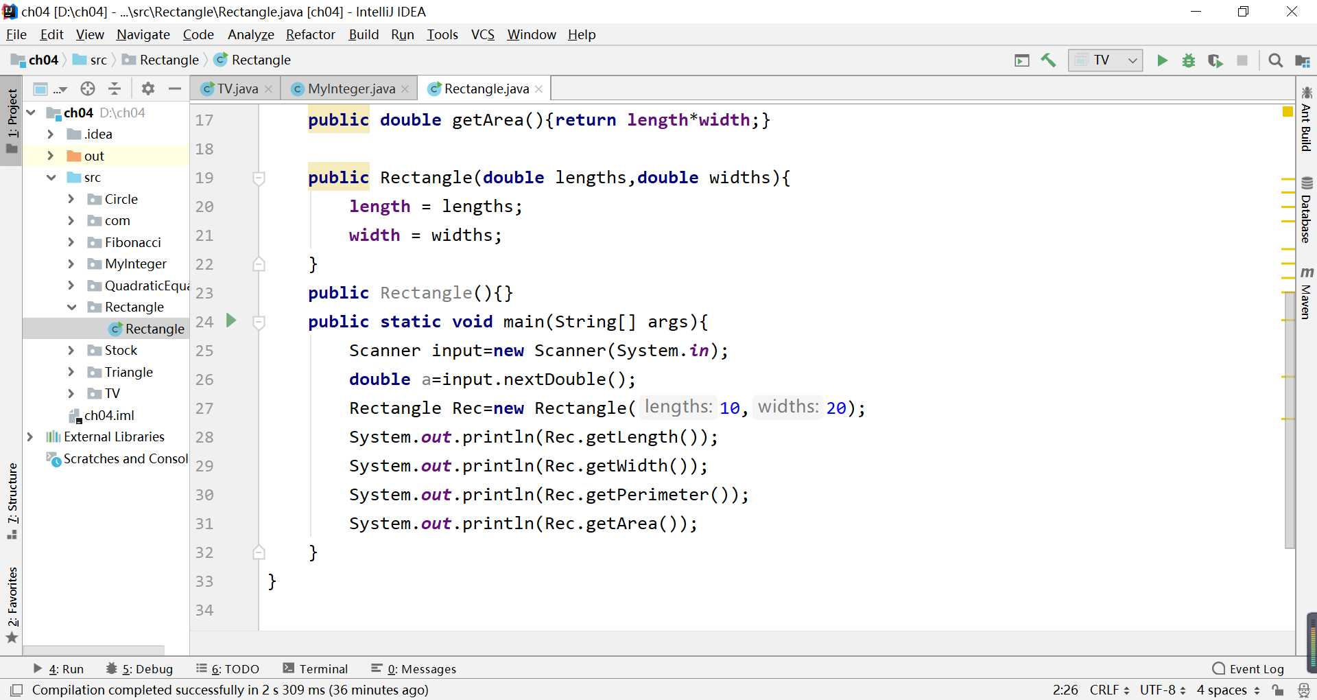Open Search Everywhere magnifier icon
This screenshot has width=1317, height=700.
click(1276, 60)
